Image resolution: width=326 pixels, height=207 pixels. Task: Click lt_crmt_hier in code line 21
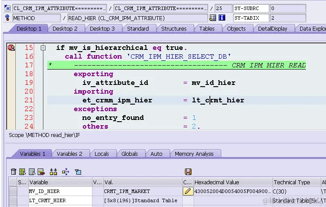218,100
